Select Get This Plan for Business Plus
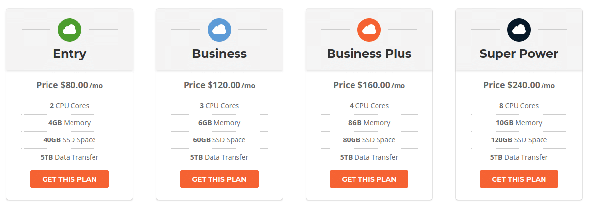The image size is (590, 207). point(369,179)
